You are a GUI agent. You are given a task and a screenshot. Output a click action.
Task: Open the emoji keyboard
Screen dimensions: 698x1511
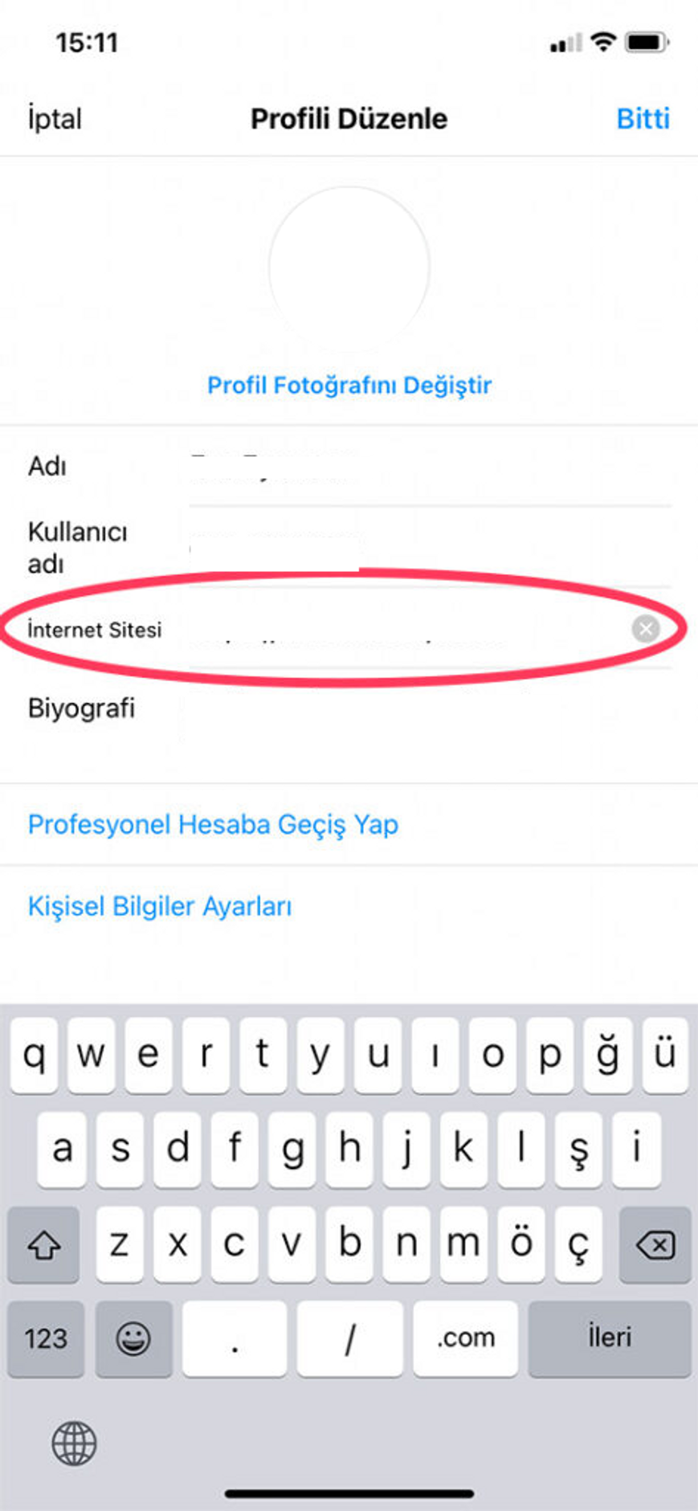click(133, 1338)
